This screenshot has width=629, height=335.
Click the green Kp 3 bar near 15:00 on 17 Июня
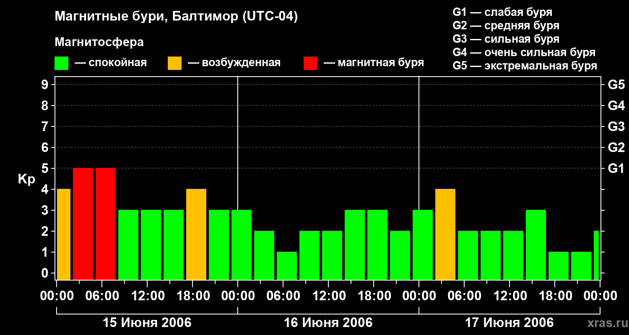pos(536,245)
